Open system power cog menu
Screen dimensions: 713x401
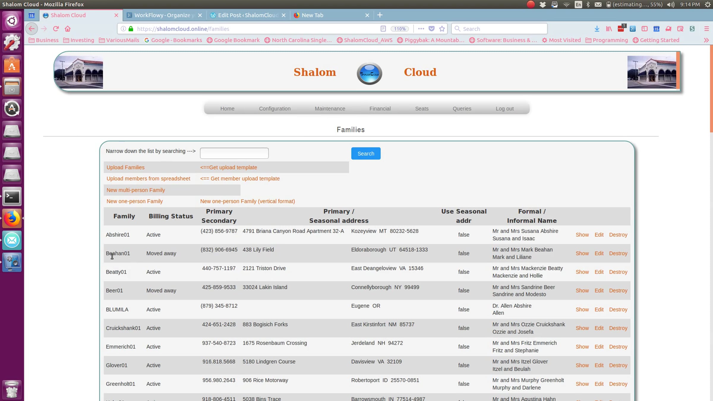tap(708, 4)
